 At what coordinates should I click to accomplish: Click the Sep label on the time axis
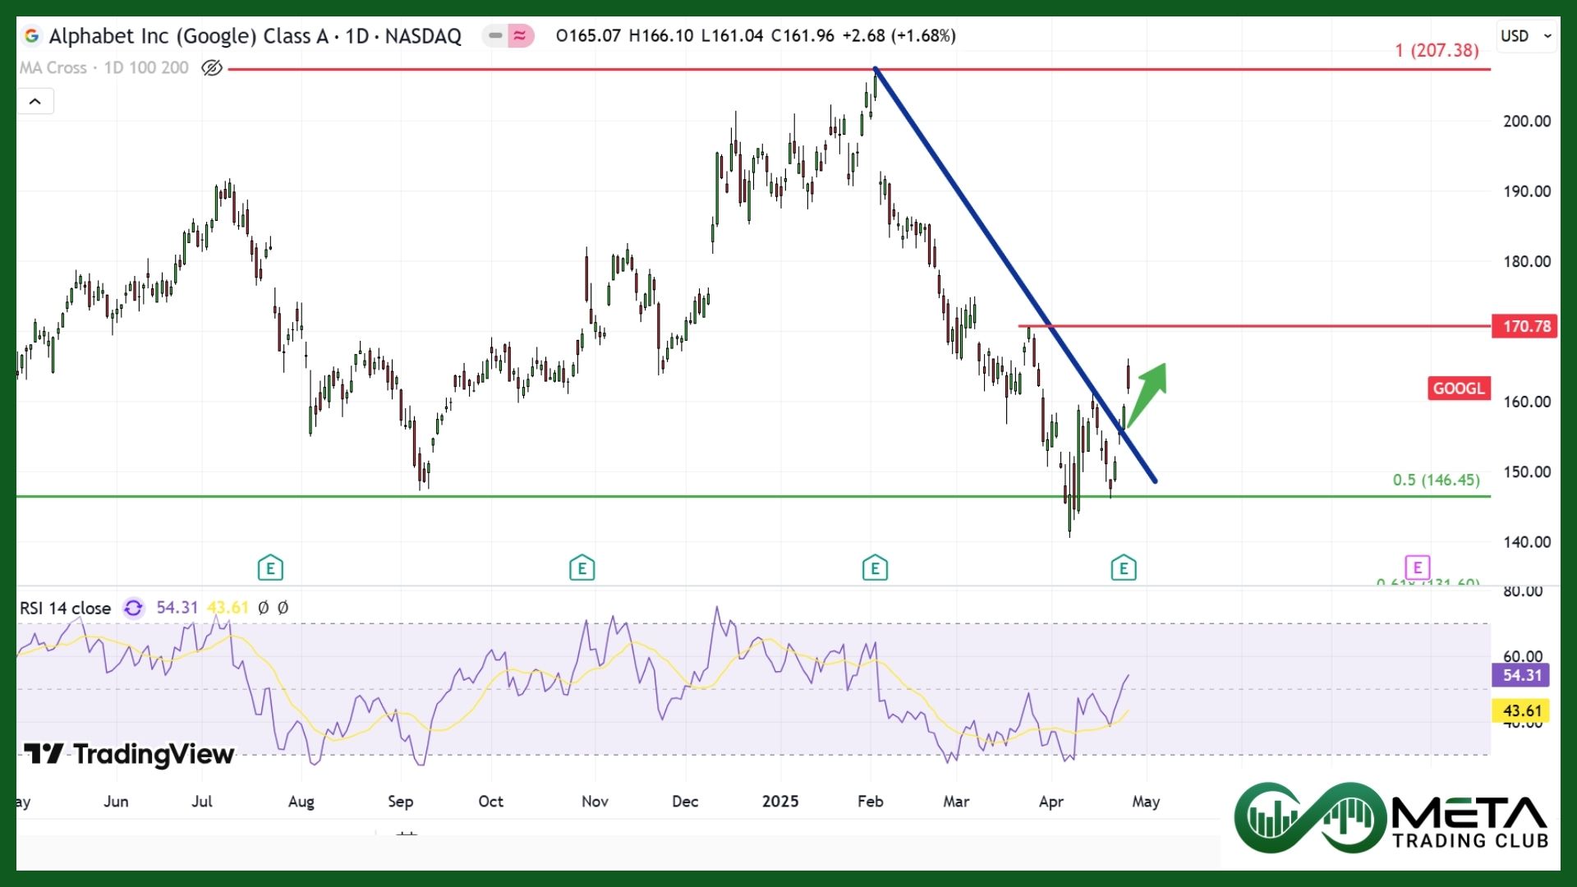point(401,802)
